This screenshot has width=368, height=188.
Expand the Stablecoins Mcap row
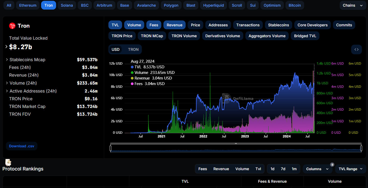[x=7, y=60]
